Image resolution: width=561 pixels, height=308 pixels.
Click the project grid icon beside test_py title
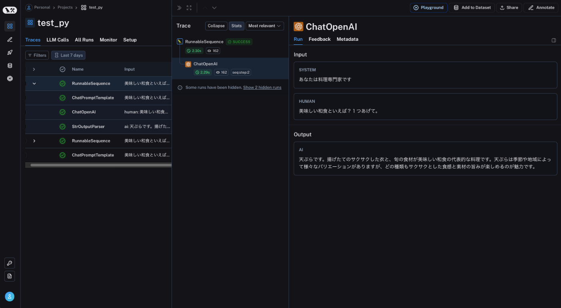coord(30,23)
